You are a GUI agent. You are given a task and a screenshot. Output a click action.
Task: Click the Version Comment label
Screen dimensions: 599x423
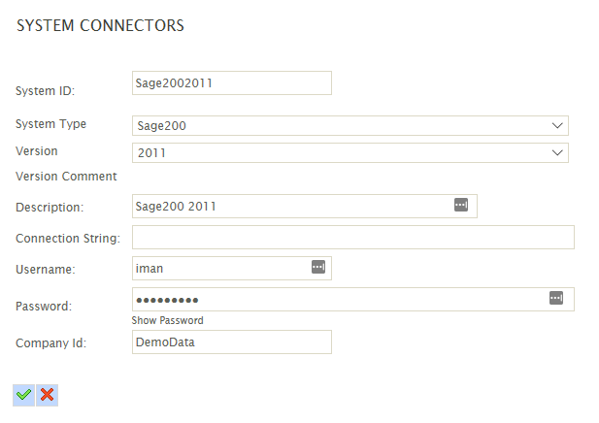pos(66,177)
